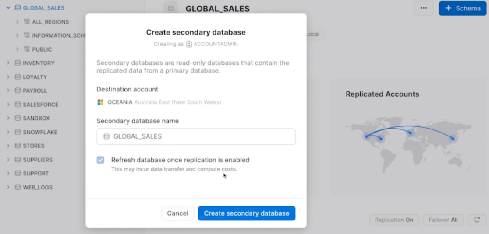Select the SALESFORCE database in sidebar

point(40,105)
